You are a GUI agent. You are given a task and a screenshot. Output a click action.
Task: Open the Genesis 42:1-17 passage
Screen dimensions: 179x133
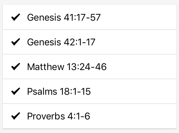61,42
